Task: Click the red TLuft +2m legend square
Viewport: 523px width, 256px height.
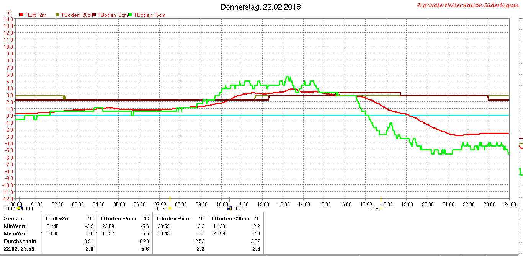Action: pos(21,15)
